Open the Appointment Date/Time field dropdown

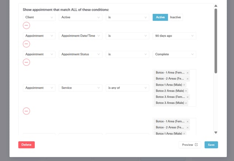(x=80, y=36)
